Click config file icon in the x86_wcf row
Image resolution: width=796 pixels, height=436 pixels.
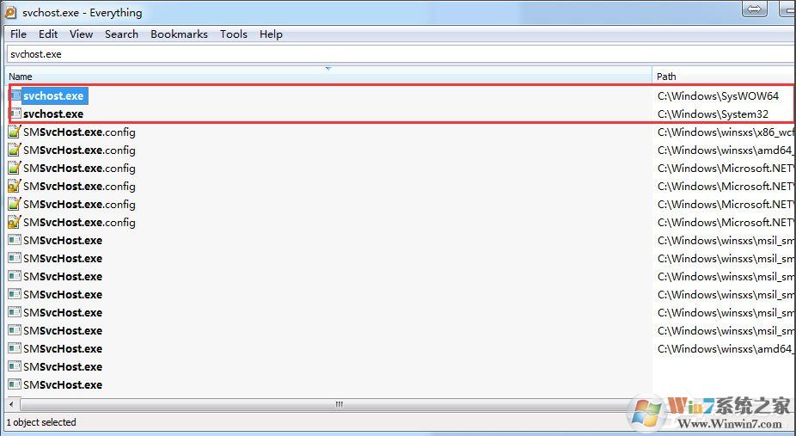click(15, 132)
